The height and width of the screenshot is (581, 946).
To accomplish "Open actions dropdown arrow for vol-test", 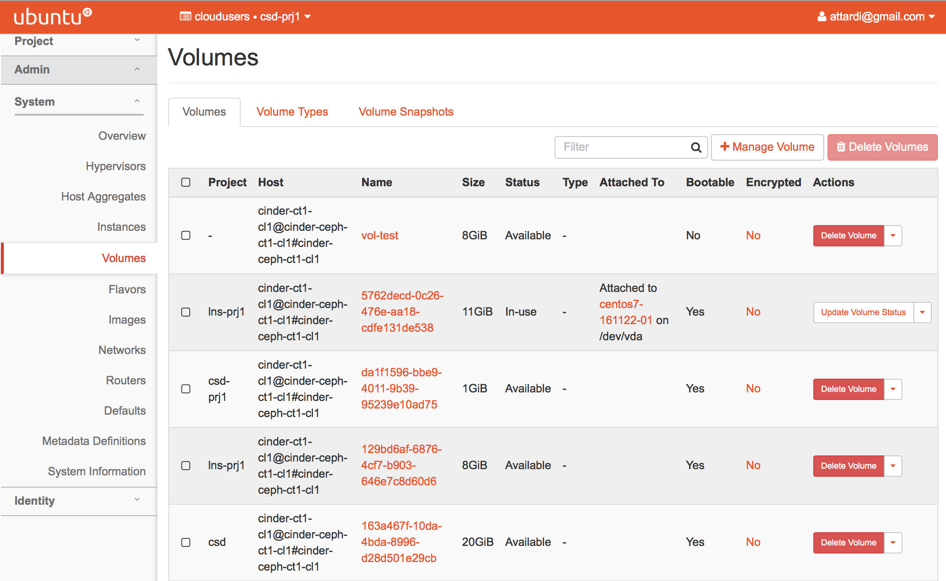I will pos(893,236).
